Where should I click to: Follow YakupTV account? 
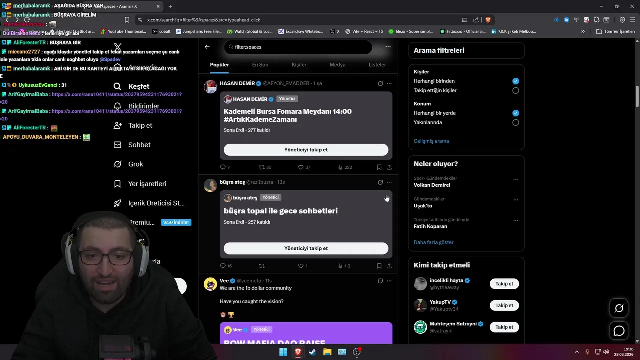tap(504, 305)
